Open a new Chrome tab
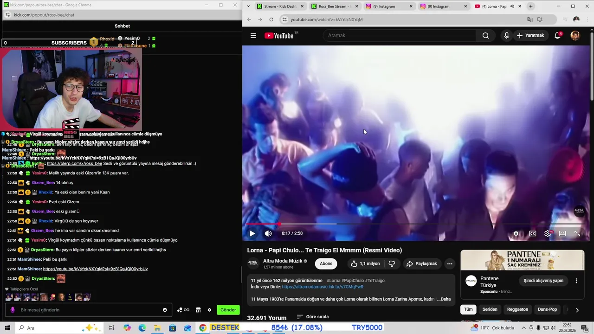 [531, 6]
